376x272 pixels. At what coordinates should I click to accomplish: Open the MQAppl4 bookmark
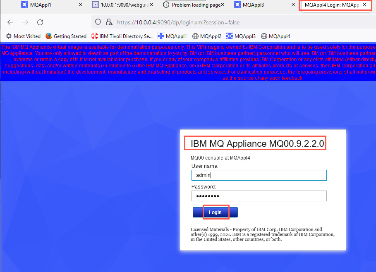tap(275, 36)
